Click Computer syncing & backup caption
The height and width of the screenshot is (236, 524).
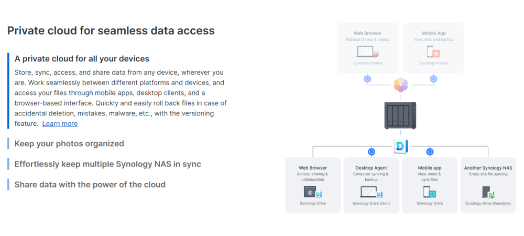point(372,177)
